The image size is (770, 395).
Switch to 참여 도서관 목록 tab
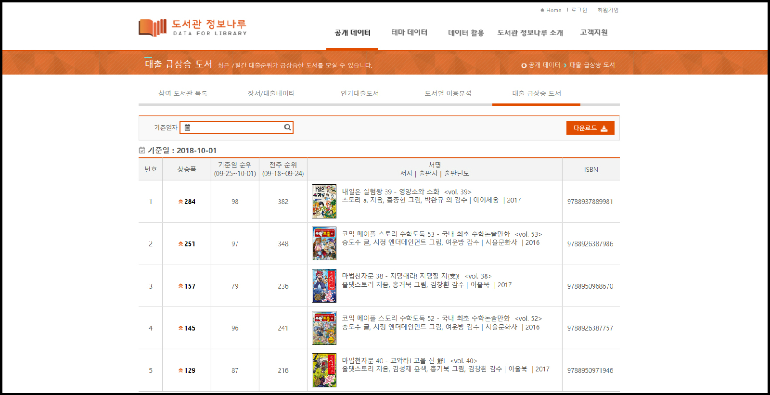183,93
